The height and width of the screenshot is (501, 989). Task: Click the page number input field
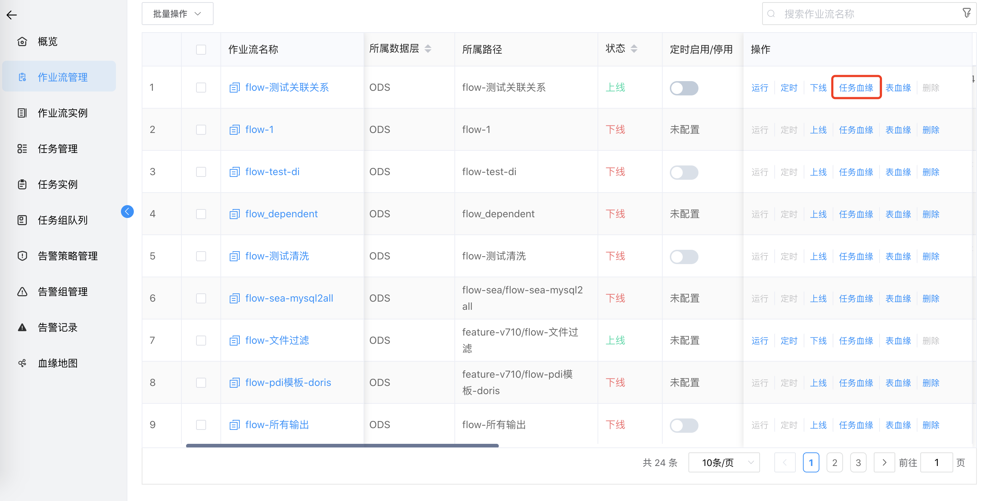click(x=937, y=462)
